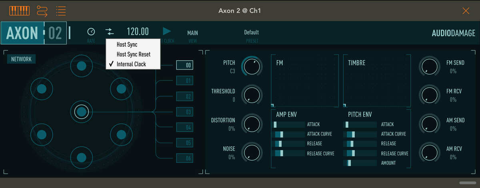The height and width of the screenshot is (188, 480).
Task: Click the TIMBRE pad corner handle
Action: 345,105
